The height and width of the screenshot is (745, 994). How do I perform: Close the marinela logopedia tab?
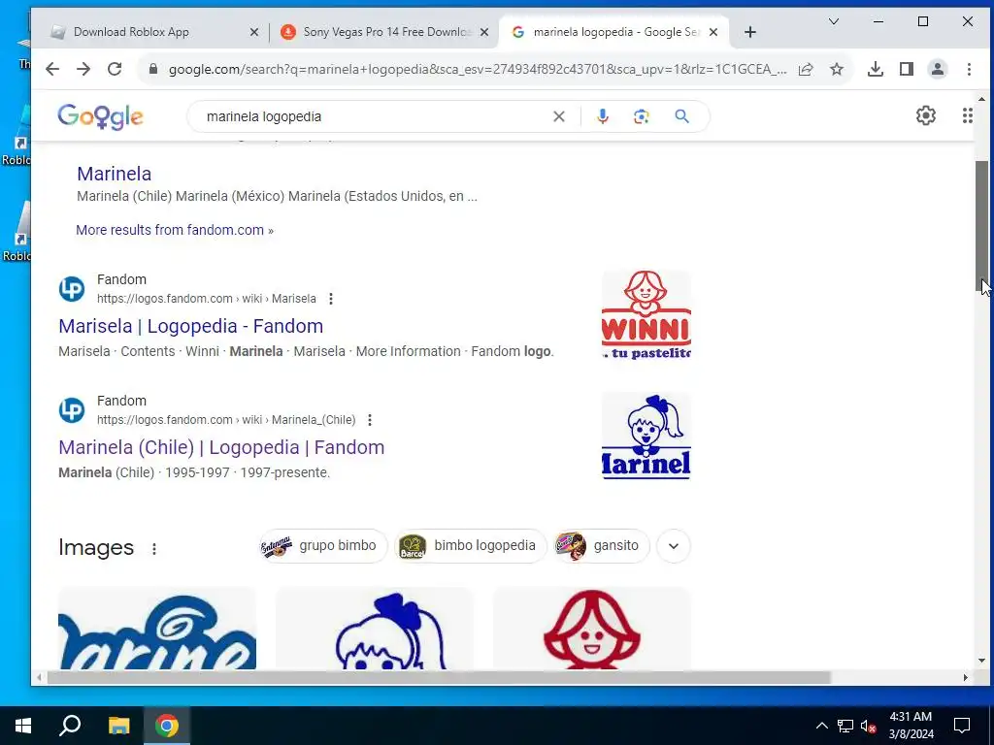[713, 32]
